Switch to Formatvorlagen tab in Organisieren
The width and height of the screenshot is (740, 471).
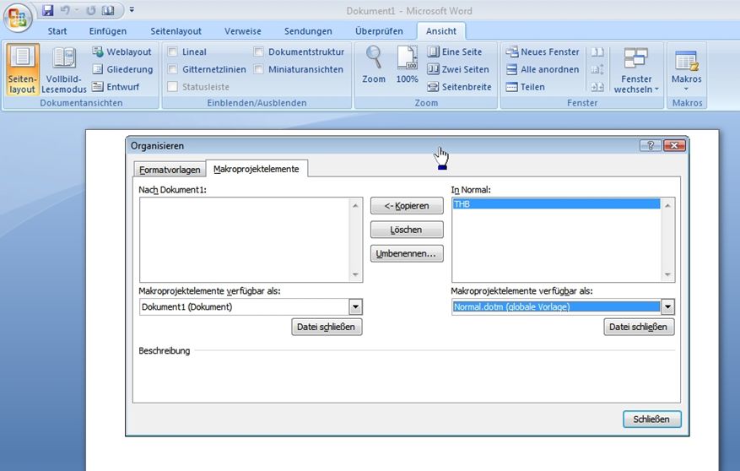pyautogui.click(x=170, y=170)
